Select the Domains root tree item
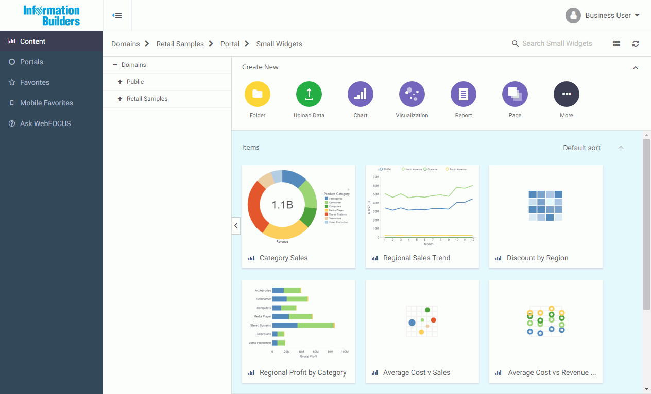Screen dimensions: 651x394 134,65
